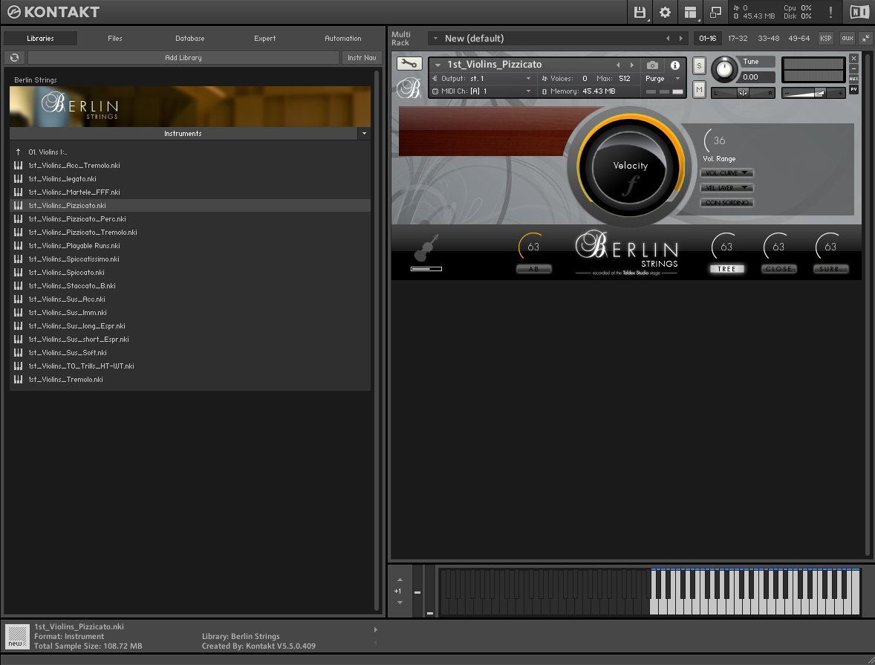Open the VOL CURVE dropdown

coord(726,173)
